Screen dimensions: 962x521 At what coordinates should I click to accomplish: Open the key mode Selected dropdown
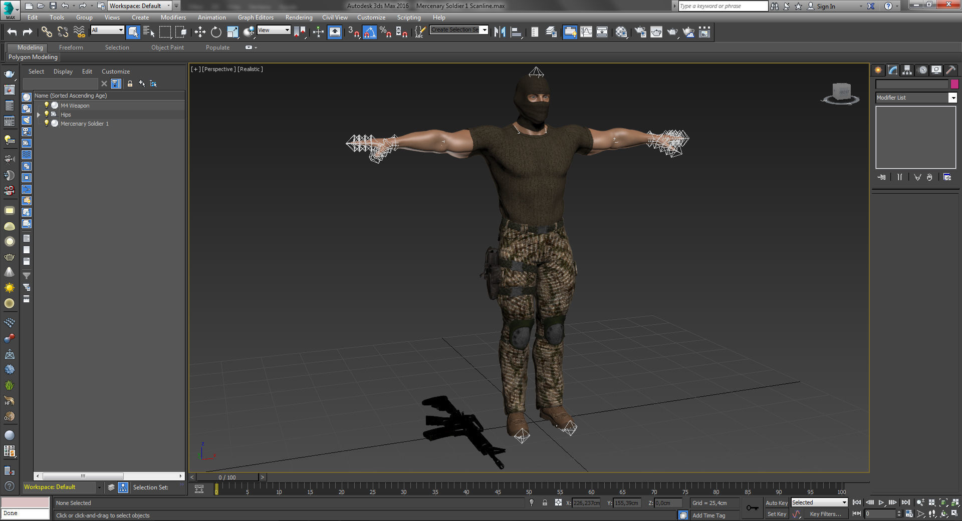click(x=819, y=502)
